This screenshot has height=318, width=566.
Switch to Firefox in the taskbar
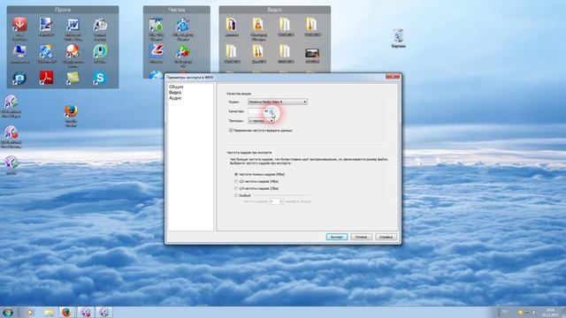click(x=66, y=312)
